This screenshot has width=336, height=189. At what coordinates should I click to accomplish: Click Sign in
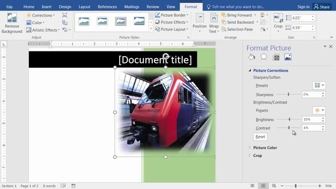303,7
